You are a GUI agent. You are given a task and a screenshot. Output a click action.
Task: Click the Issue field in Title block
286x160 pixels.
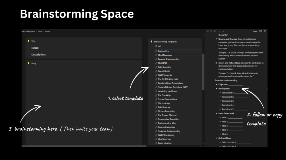point(35,48)
